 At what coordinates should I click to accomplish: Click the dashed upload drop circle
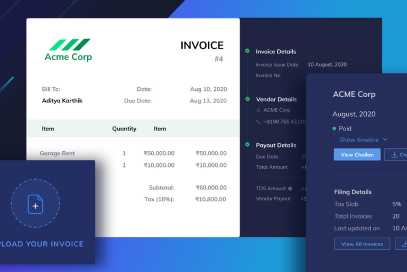(x=35, y=203)
